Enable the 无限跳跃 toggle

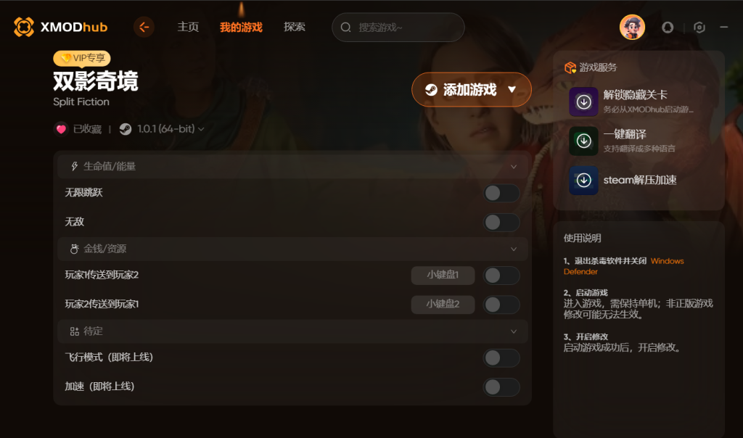tap(501, 193)
